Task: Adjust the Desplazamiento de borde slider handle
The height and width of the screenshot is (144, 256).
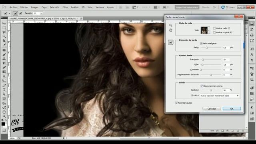Action: click(x=211, y=75)
